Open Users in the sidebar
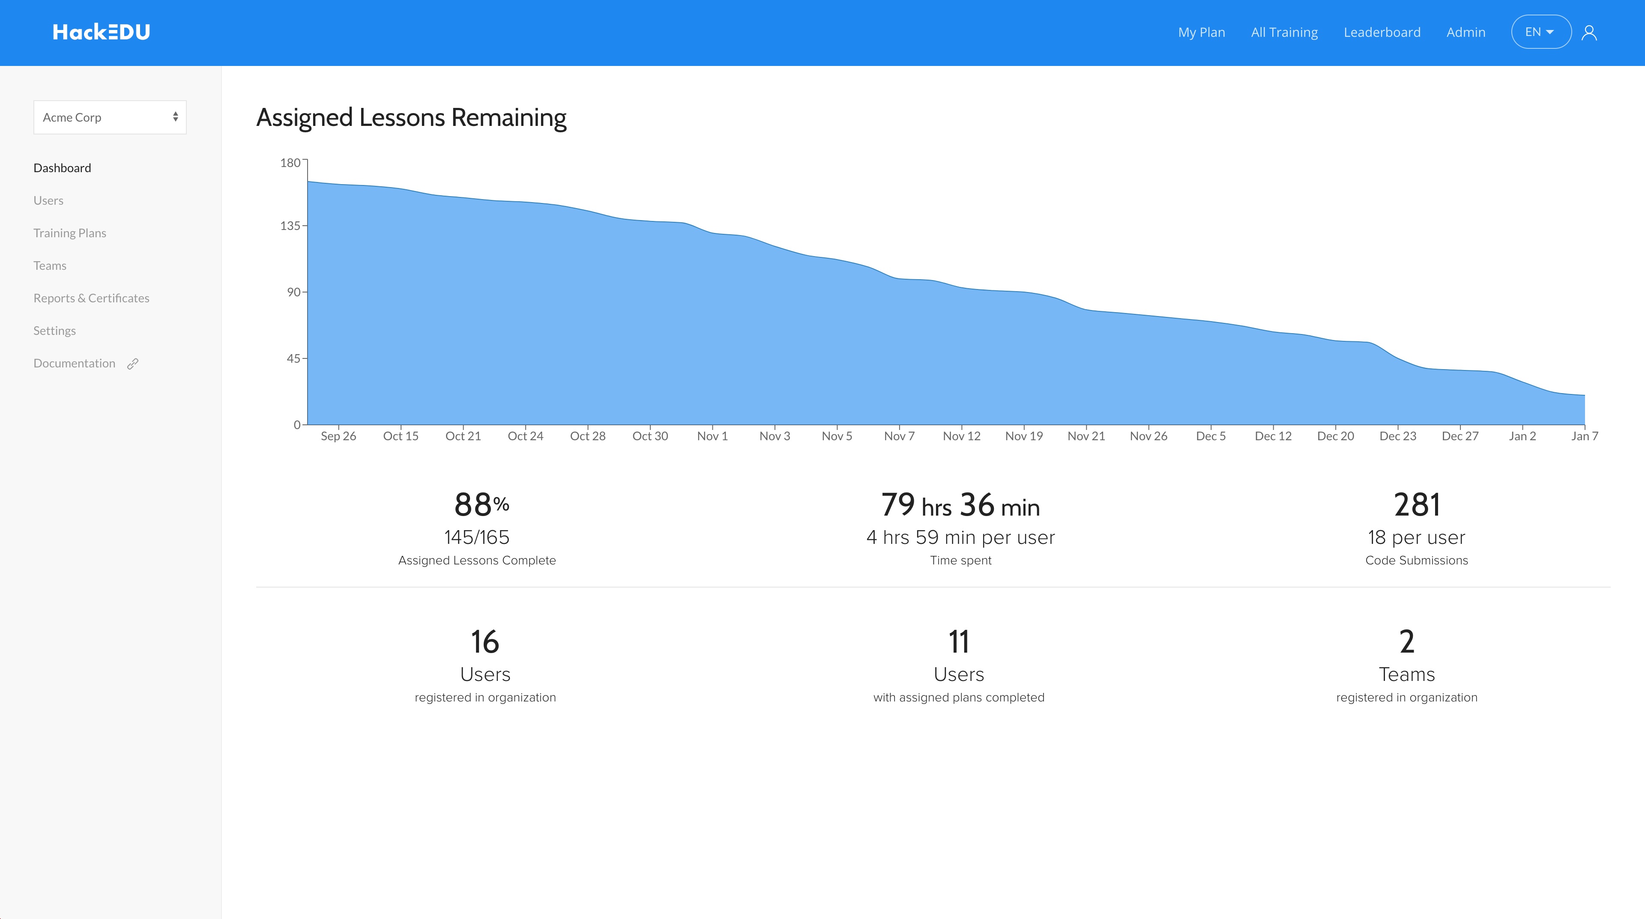Screen dimensions: 1645x919 coord(48,200)
